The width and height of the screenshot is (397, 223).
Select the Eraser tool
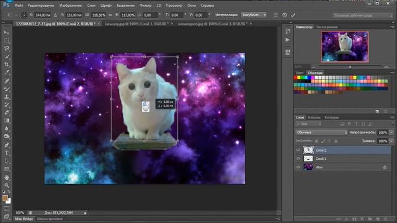(7, 113)
